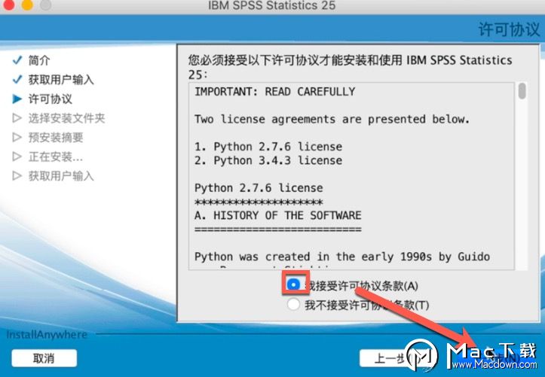Image resolution: width=545 pixels, height=377 pixels.
Task: Click the line "IMPORTANT: READ CAREFULLY"
Action: [x=275, y=92]
